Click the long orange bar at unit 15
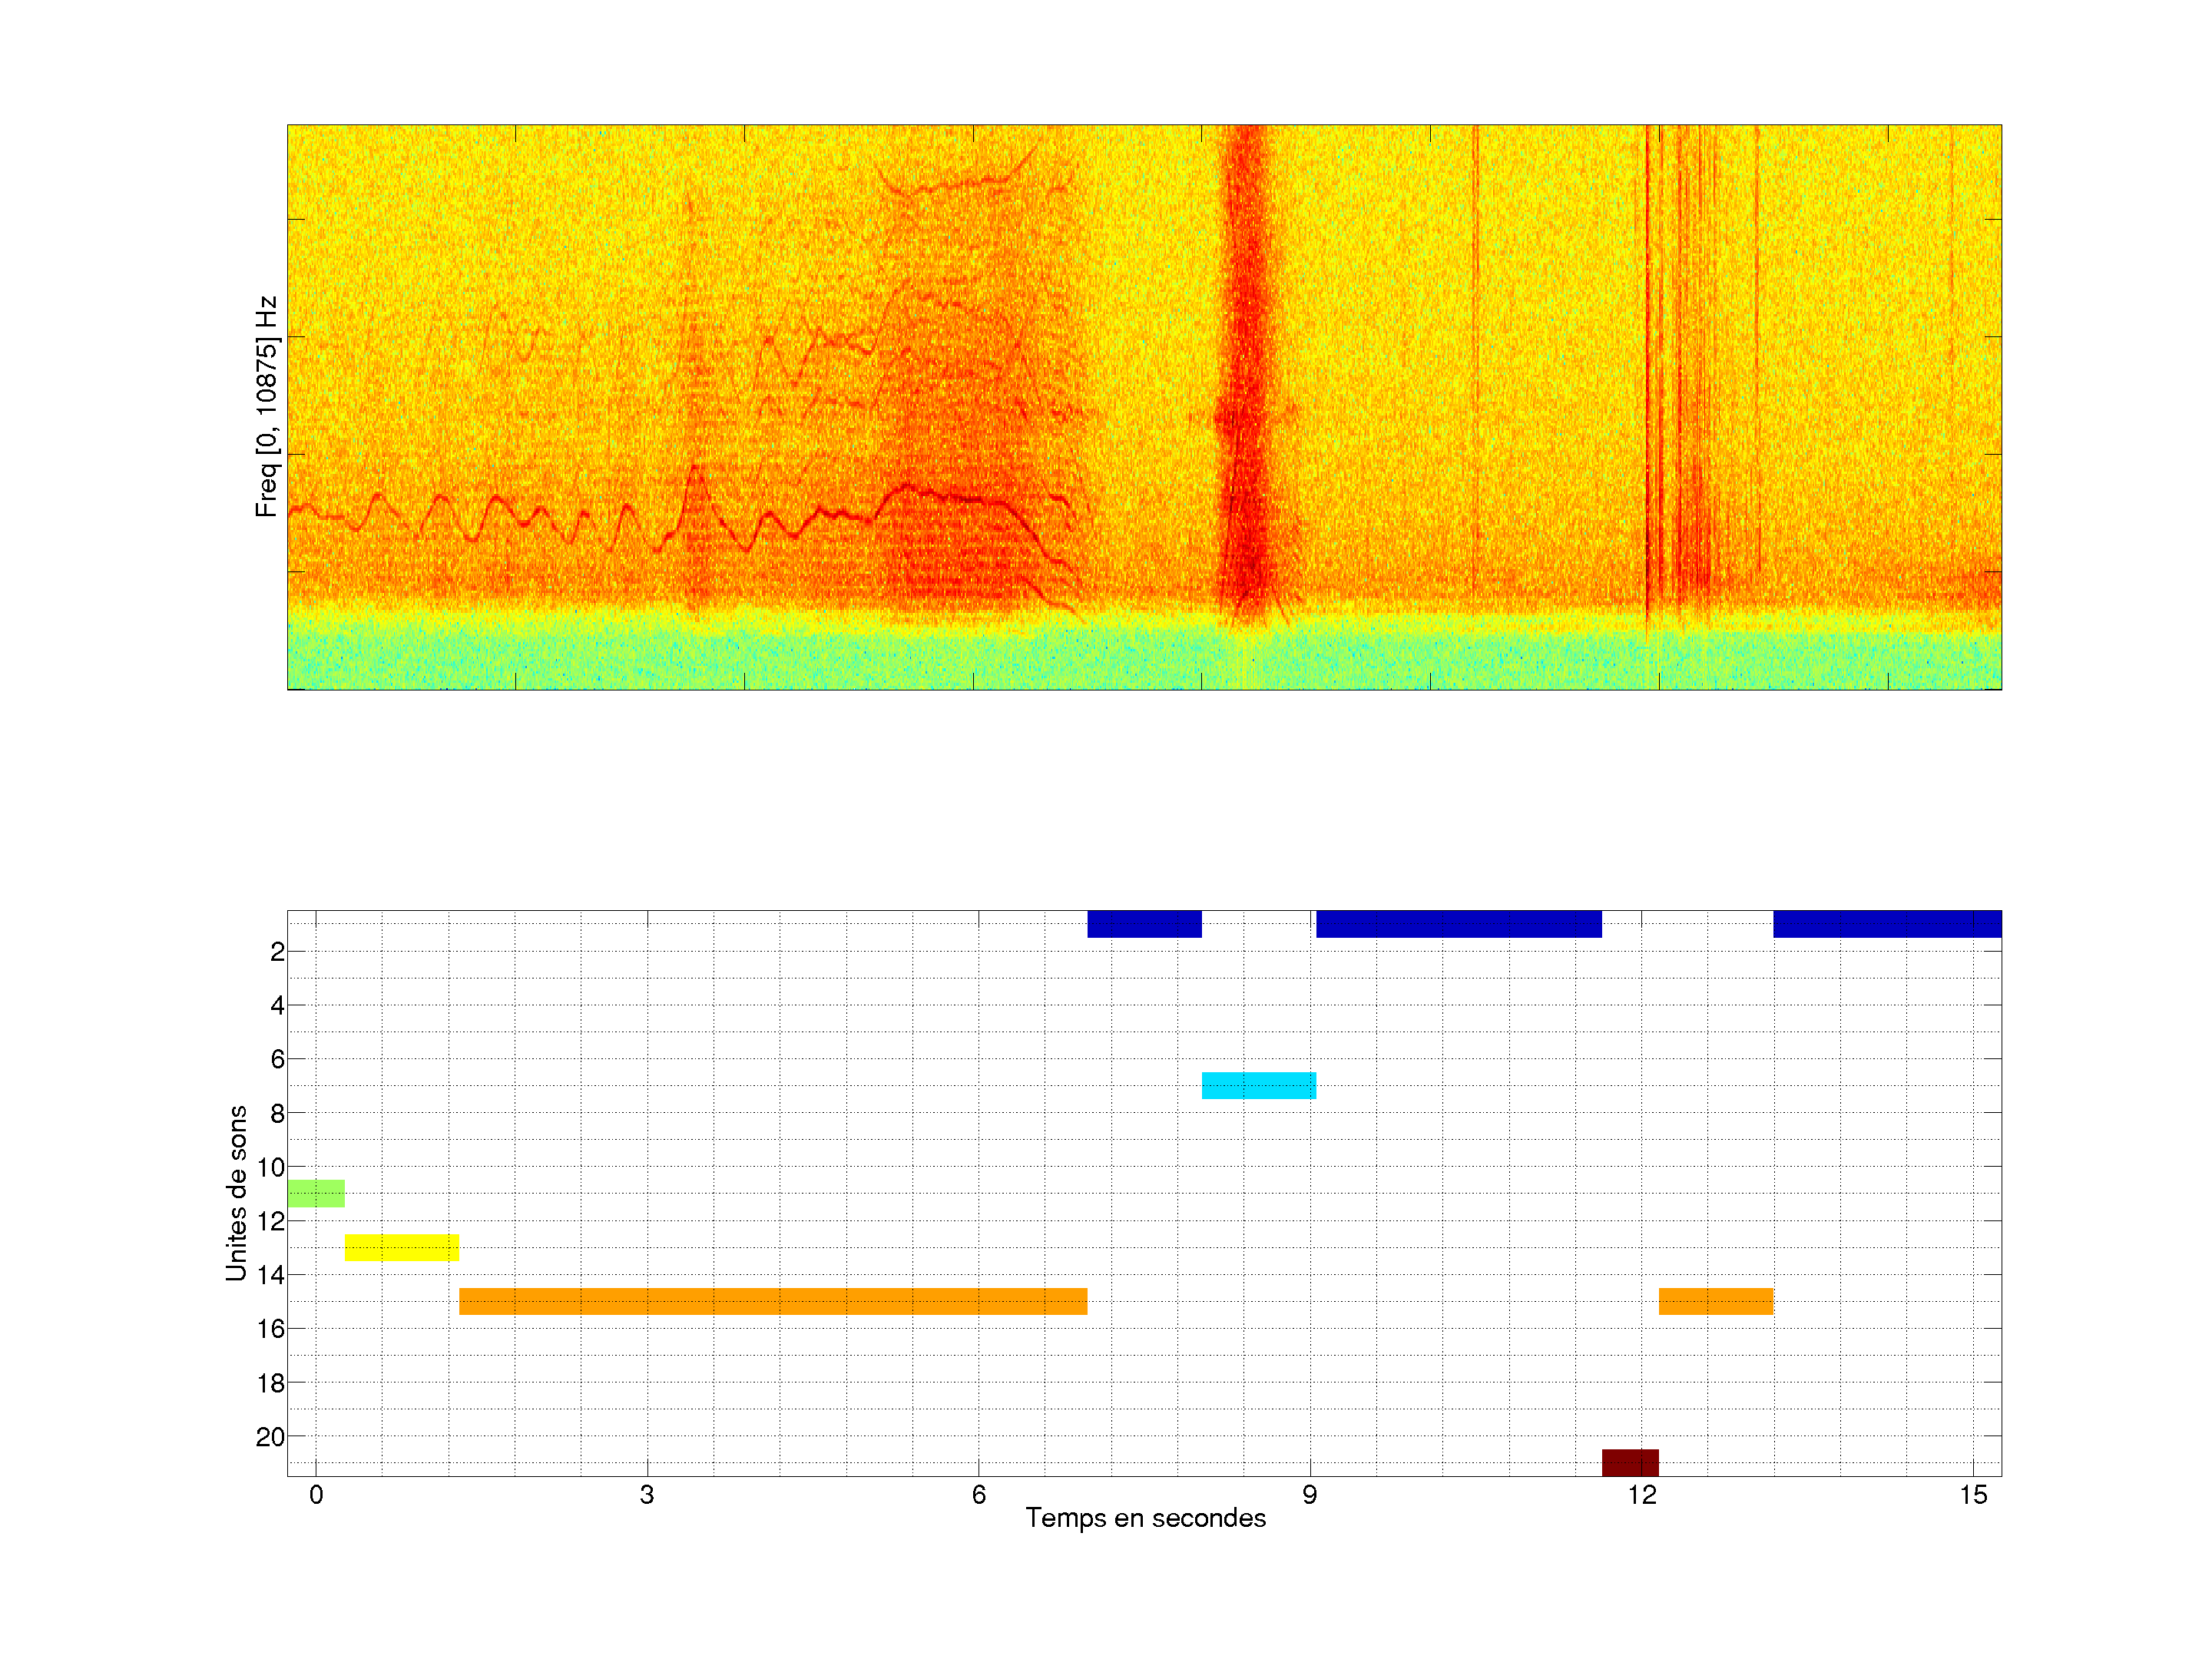The width and height of the screenshot is (2212, 1659). tap(773, 1301)
